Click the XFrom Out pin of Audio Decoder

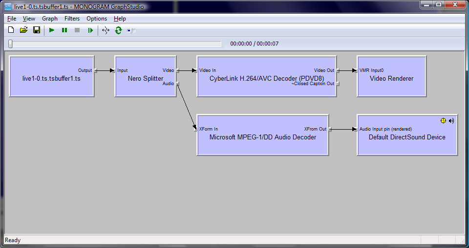click(330, 129)
